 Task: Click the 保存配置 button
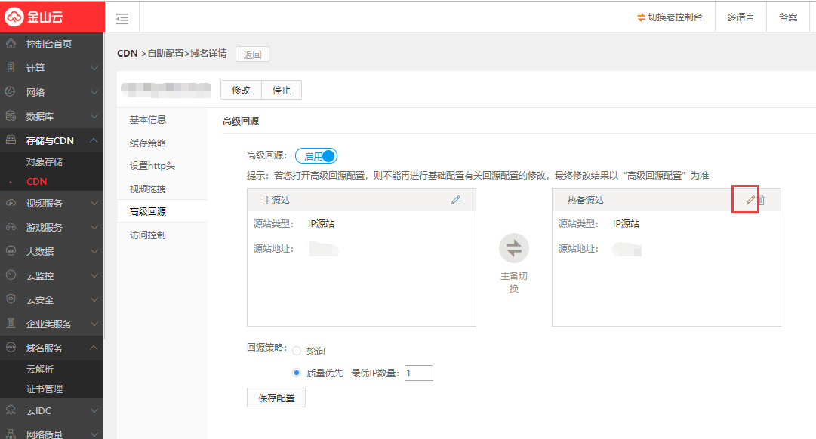[x=276, y=398]
